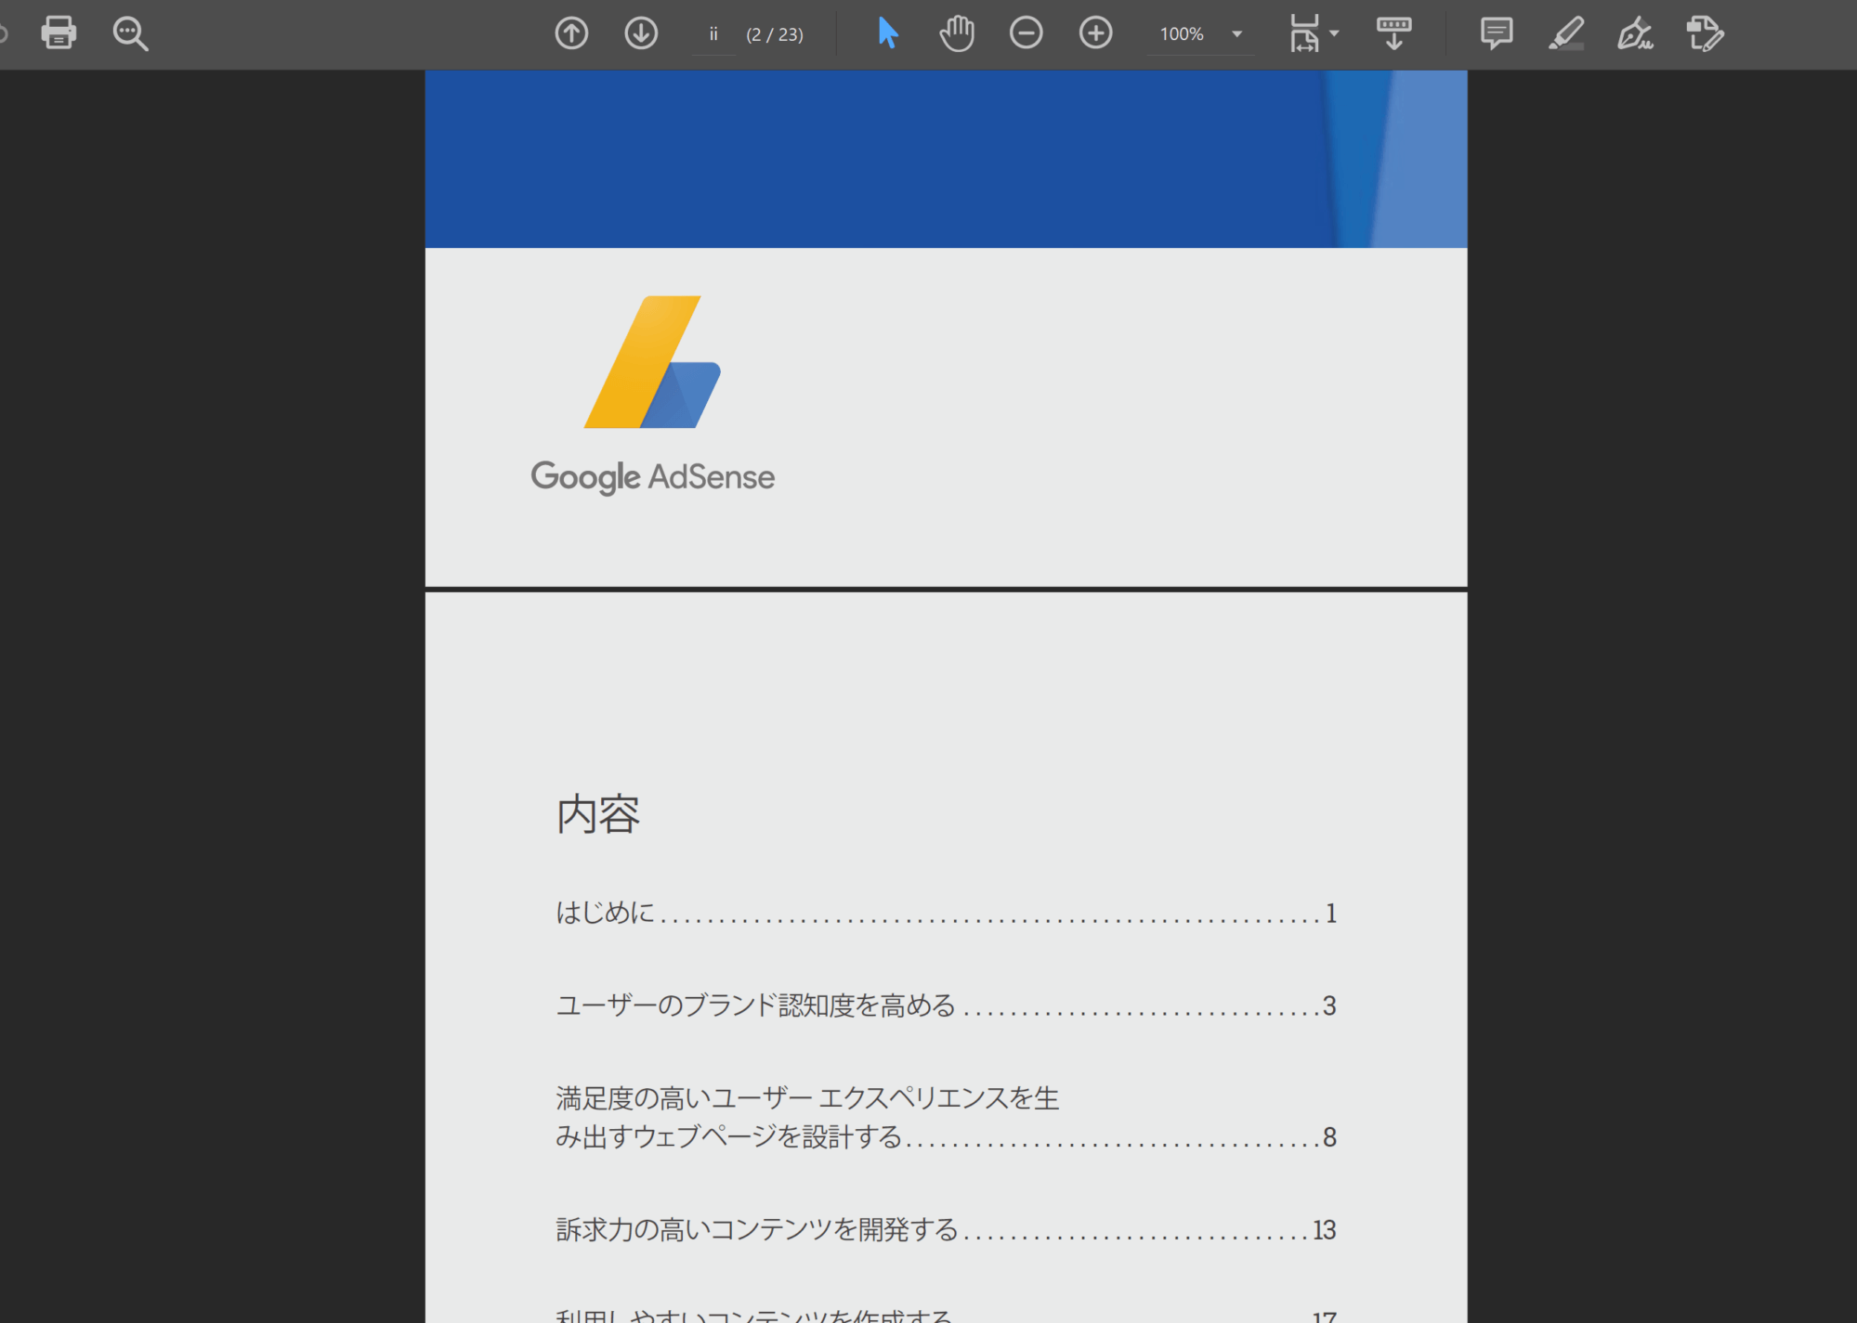
Task: Add a comment sticky note
Action: [1497, 33]
